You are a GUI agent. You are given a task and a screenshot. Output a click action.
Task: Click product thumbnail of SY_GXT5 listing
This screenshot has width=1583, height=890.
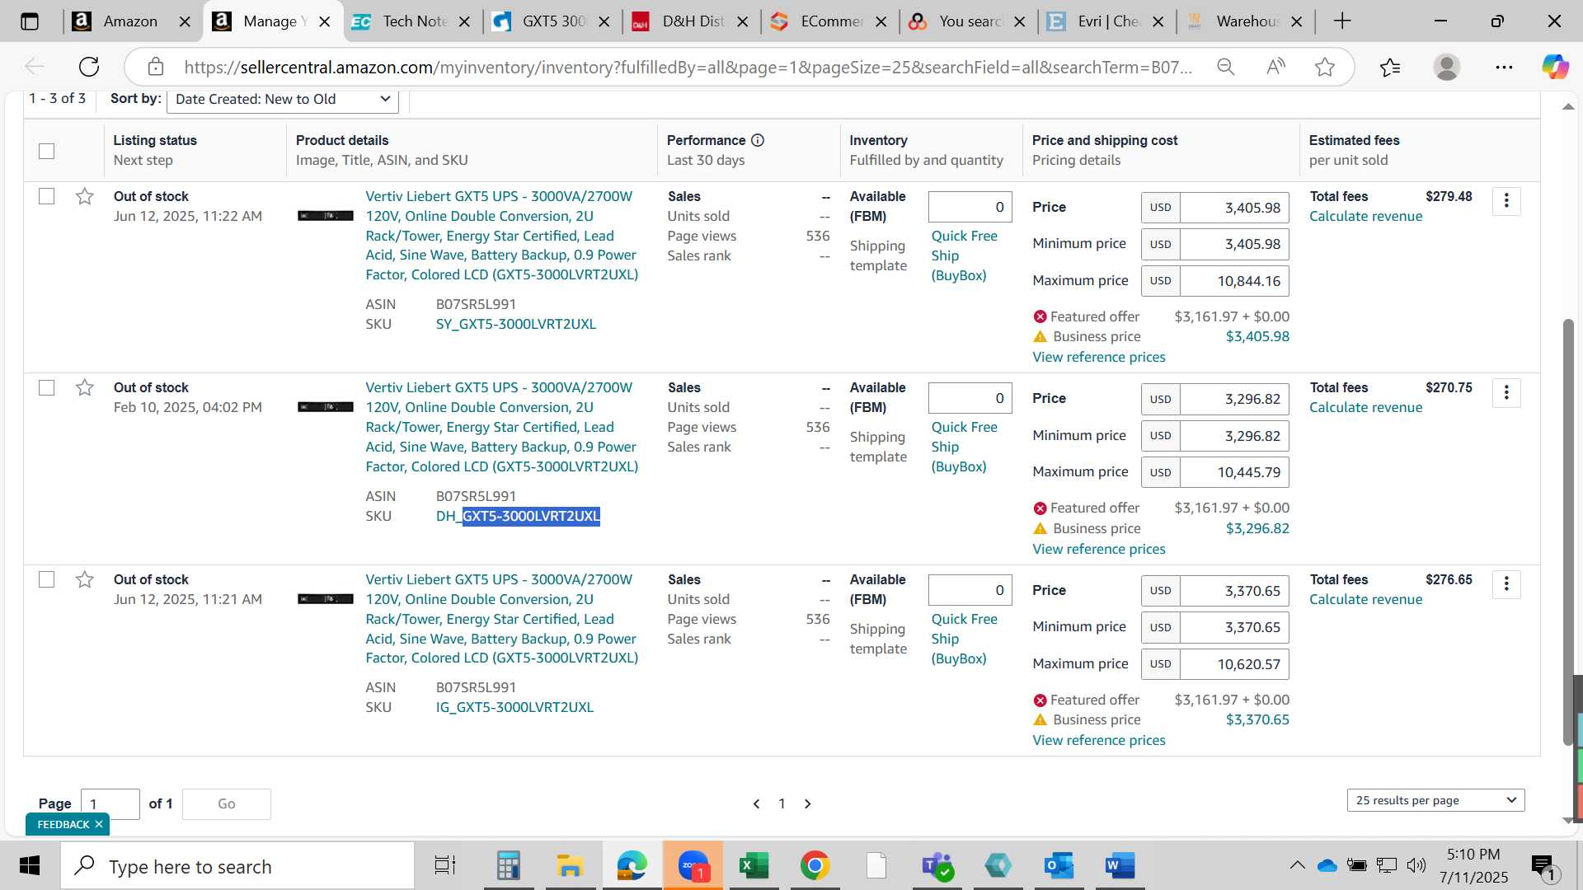tap(326, 216)
